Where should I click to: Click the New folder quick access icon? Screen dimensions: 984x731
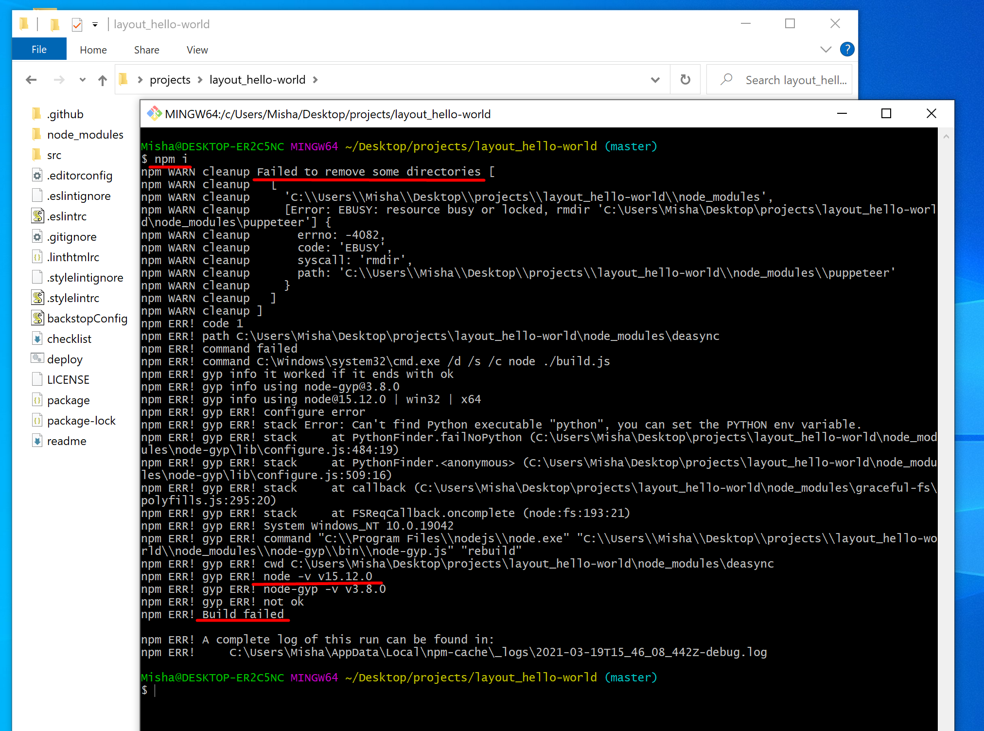(54, 24)
